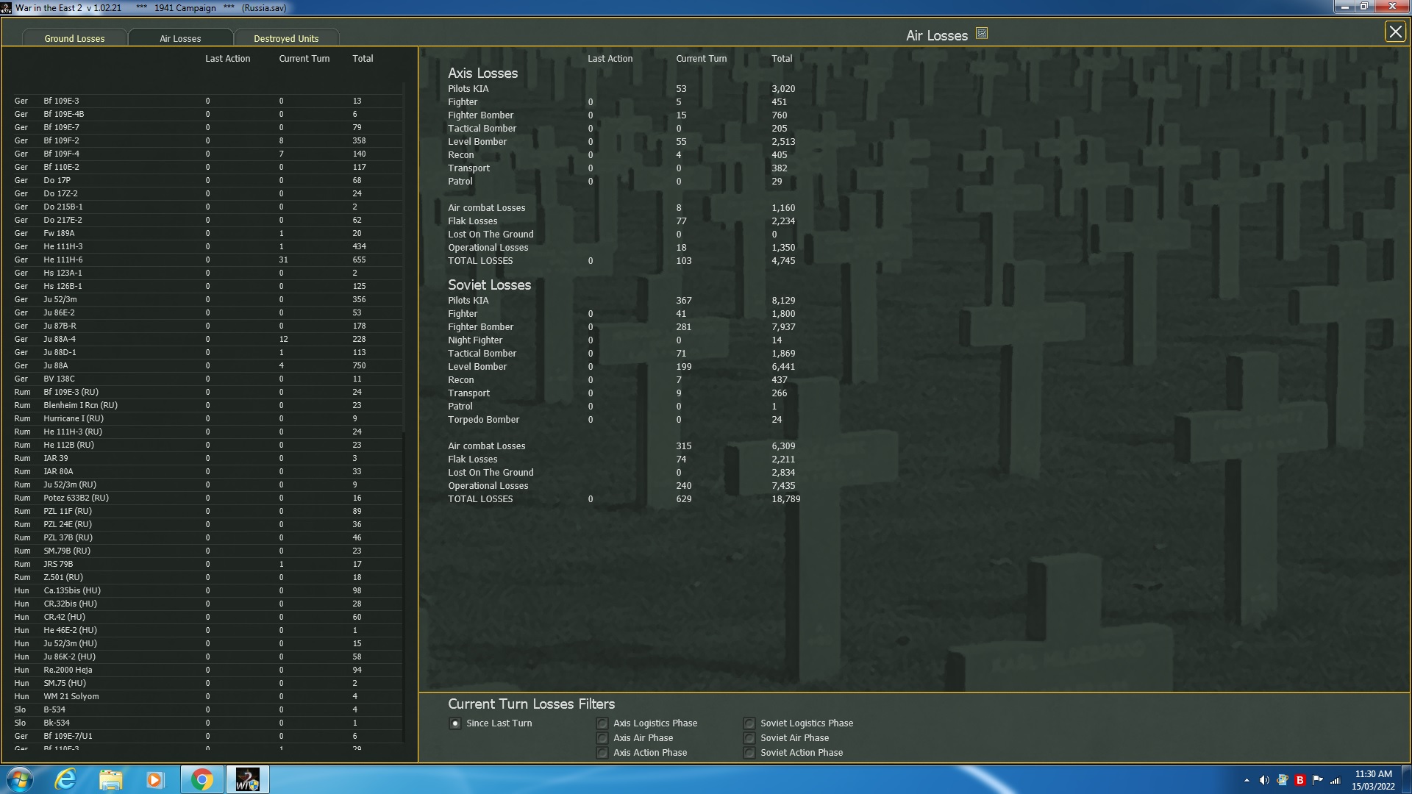Enable the Soviet Logistics Phase filter
1412x794 pixels.
[749, 723]
